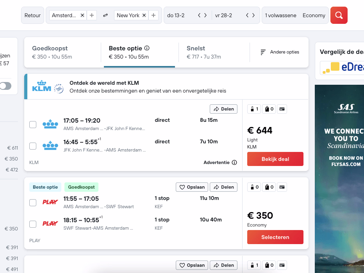Tick the KLM 17:05 outbound flight checkbox
This screenshot has width=364, height=273.
point(33,125)
